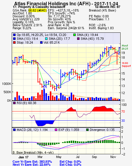Click the '500K' volume axis label
The width and height of the screenshot is (132, 166).
pyautogui.click(x=7, y=92)
